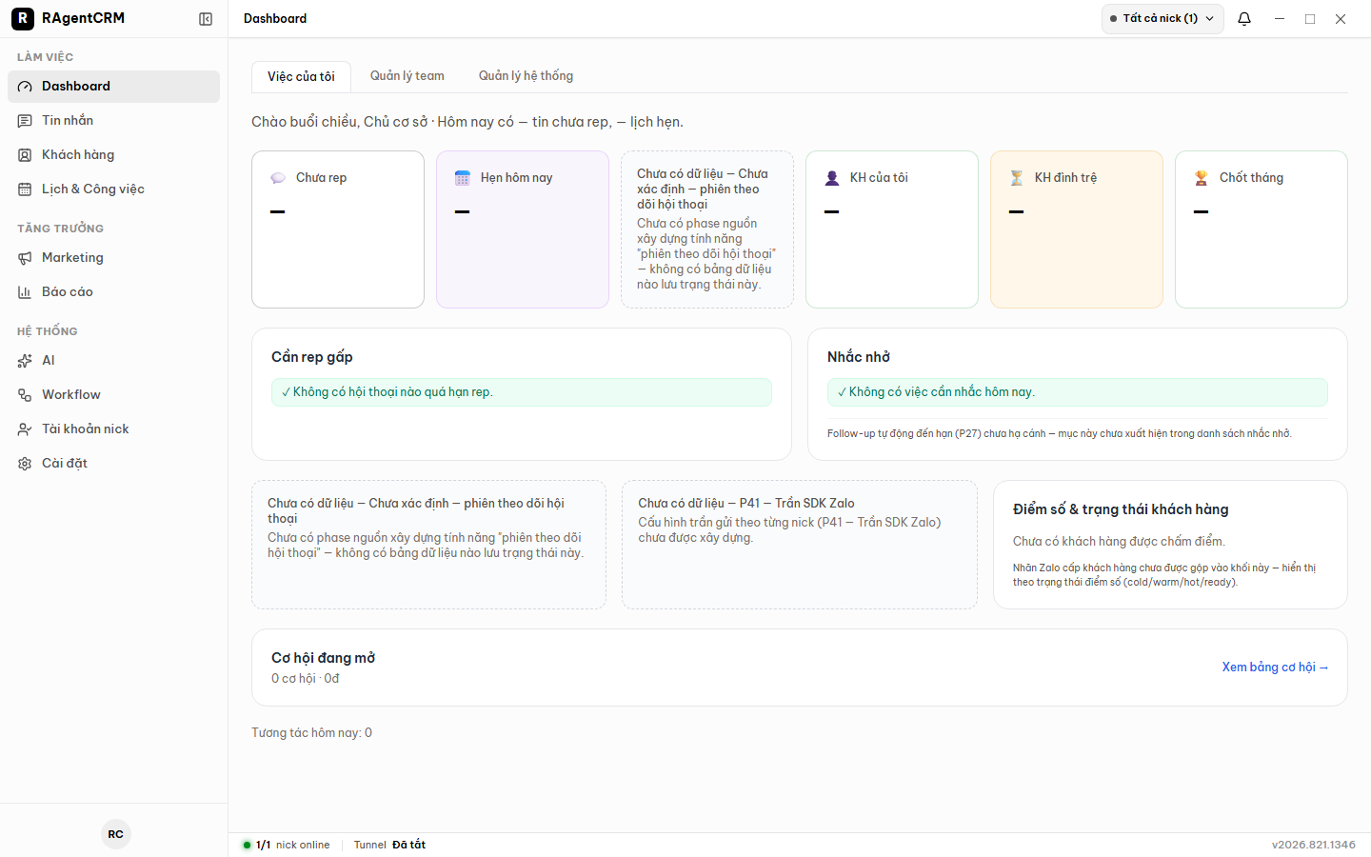The width and height of the screenshot is (1371, 857).
Task: Click the Tài khoản nick user icon
Action: 25,429
